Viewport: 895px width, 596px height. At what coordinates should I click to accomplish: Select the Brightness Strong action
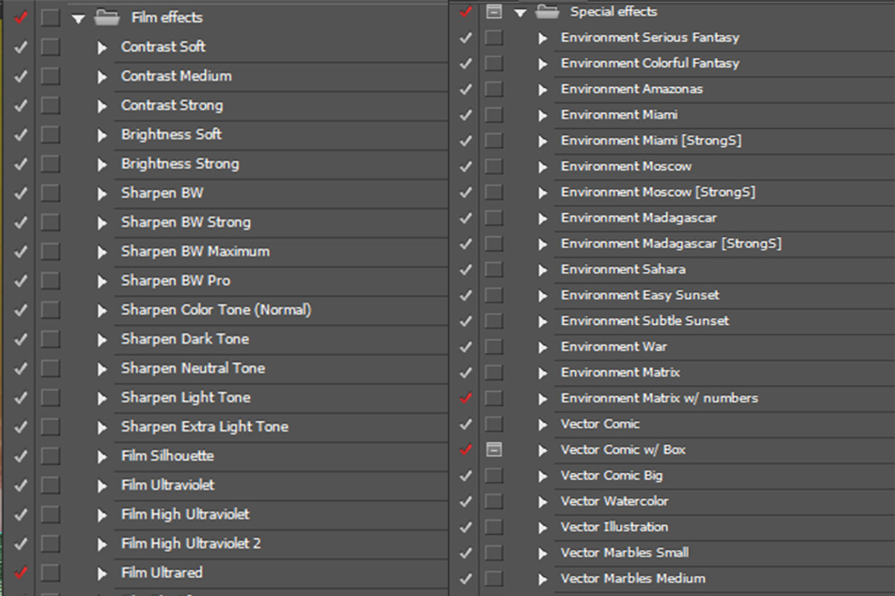[180, 164]
